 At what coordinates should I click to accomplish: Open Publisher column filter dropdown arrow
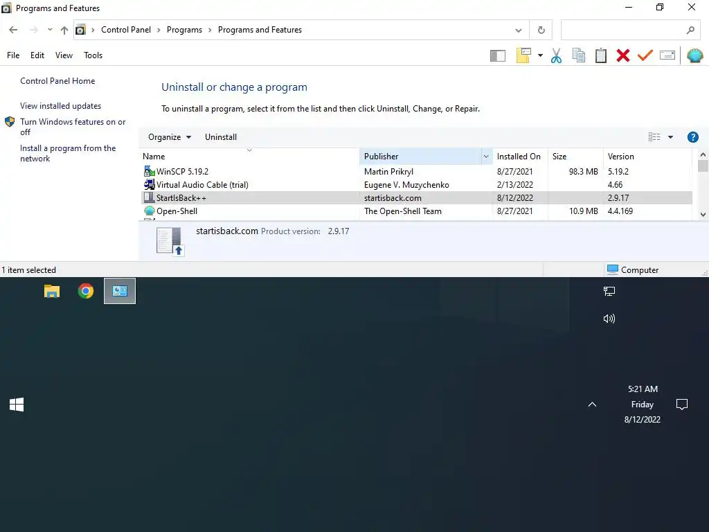pos(486,157)
